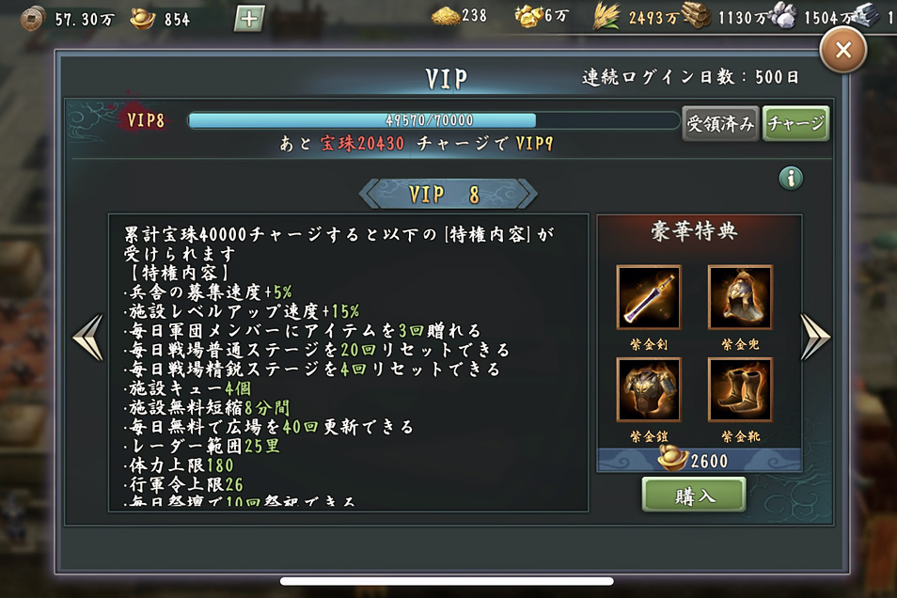Viewport: 897px width, 598px height.
Task: Tap the wood logs resource icon
Action: (x=696, y=16)
